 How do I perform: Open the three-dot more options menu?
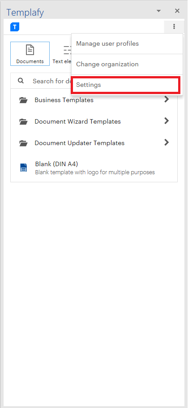(x=174, y=26)
